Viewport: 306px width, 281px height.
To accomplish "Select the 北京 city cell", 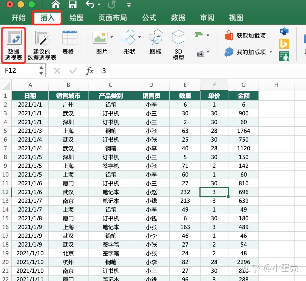I will [x=68, y=253].
